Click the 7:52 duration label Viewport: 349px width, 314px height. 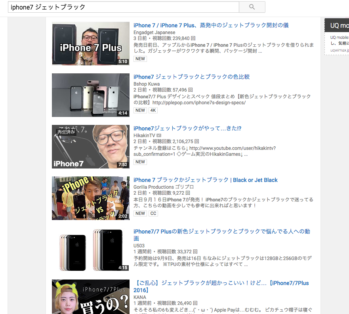pyautogui.click(x=123, y=165)
